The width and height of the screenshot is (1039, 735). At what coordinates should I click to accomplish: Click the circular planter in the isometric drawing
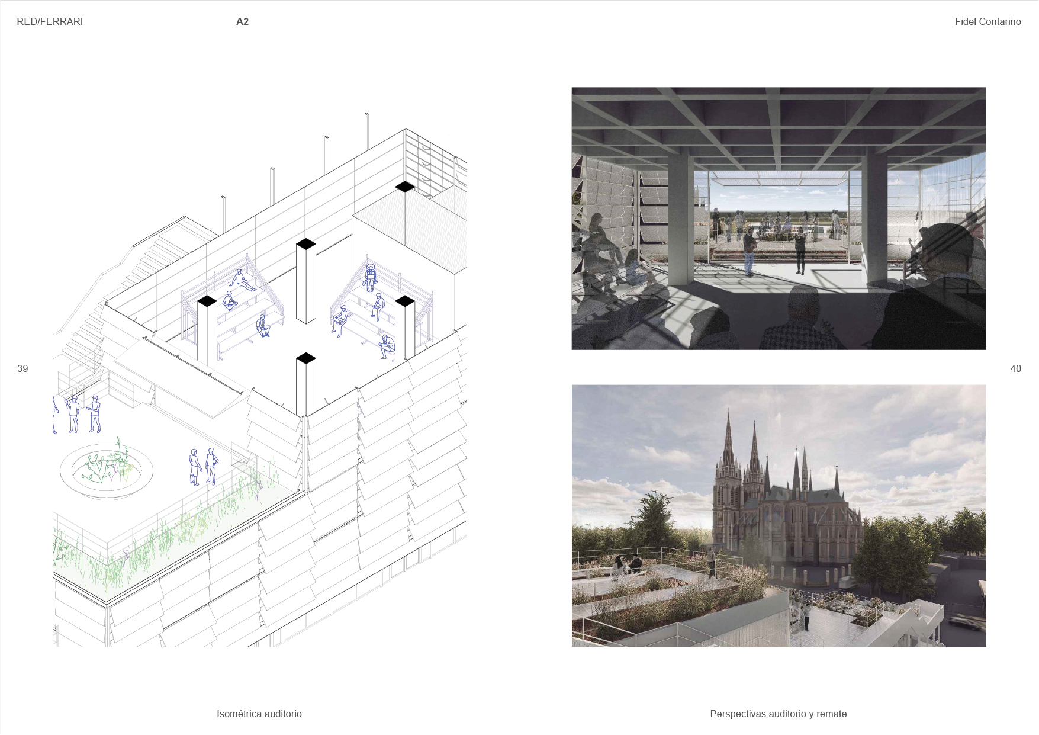point(107,471)
